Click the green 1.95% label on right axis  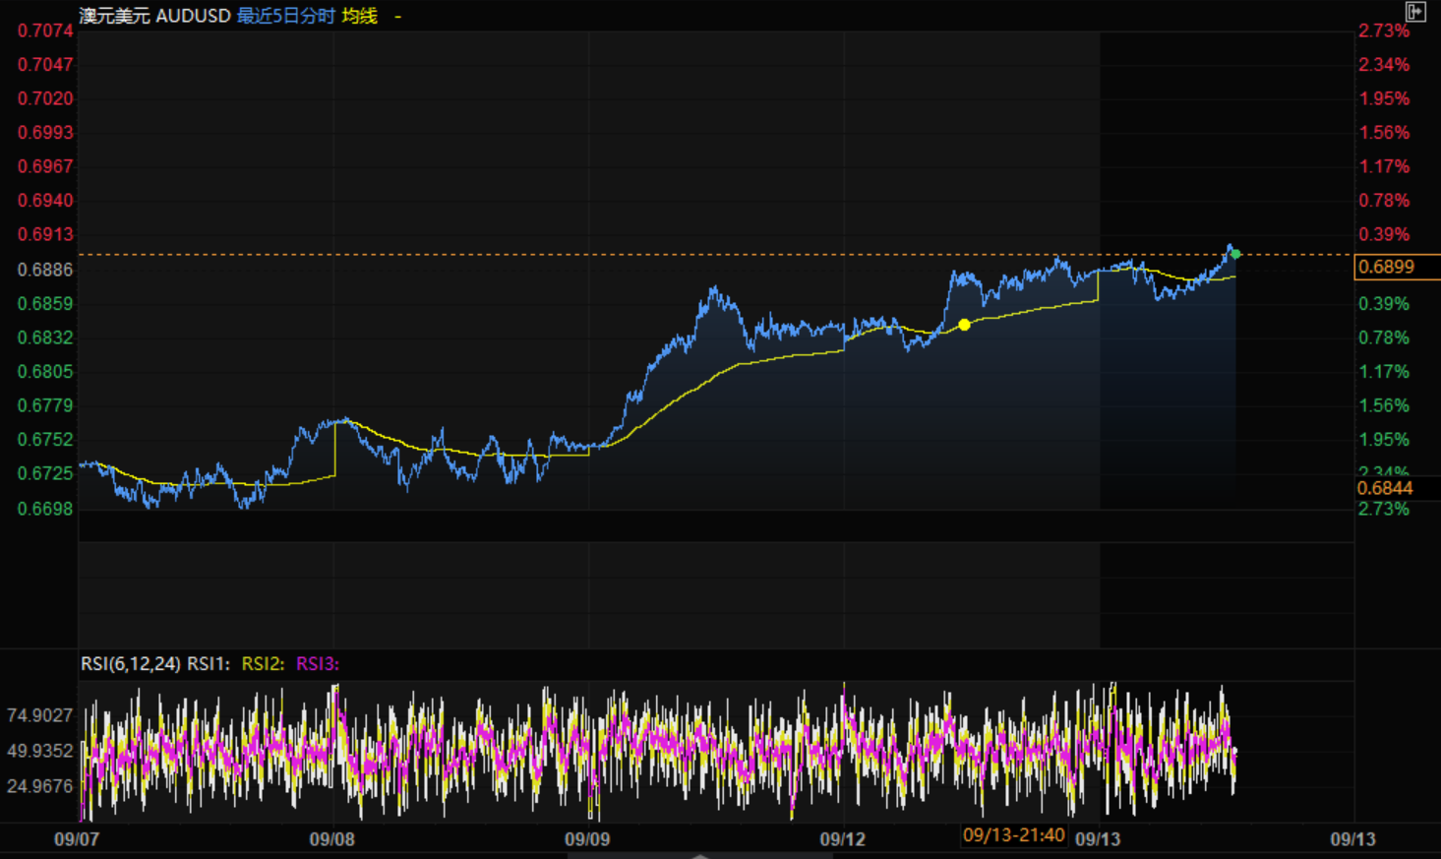click(x=1384, y=440)
